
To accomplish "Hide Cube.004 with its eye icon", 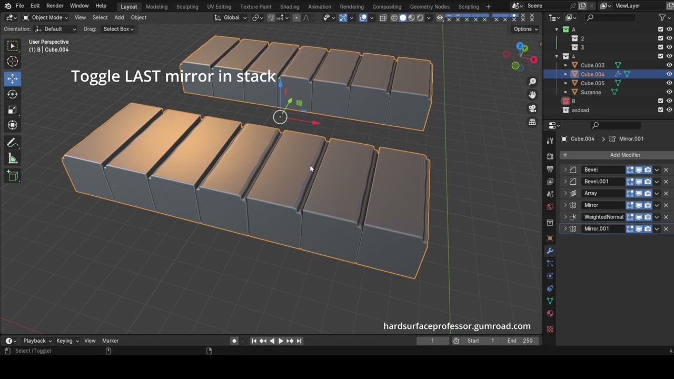I will (669, 74).
